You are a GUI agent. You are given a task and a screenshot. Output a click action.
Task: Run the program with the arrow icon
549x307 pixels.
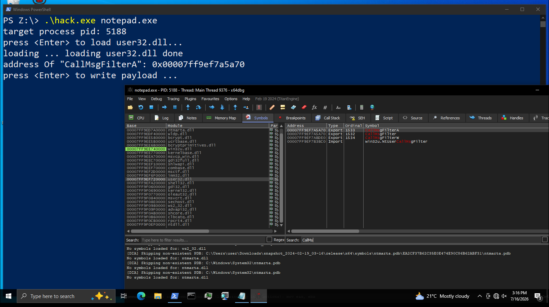pyautogui.click(x=164, y=107)
